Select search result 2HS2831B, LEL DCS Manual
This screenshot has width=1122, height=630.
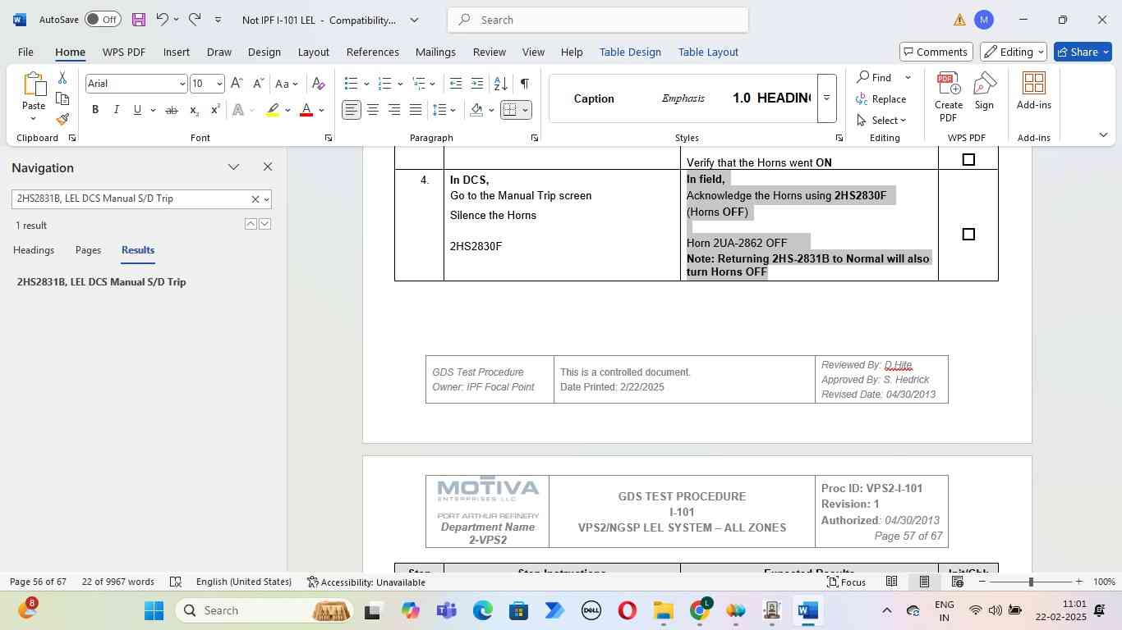[101, 282]
